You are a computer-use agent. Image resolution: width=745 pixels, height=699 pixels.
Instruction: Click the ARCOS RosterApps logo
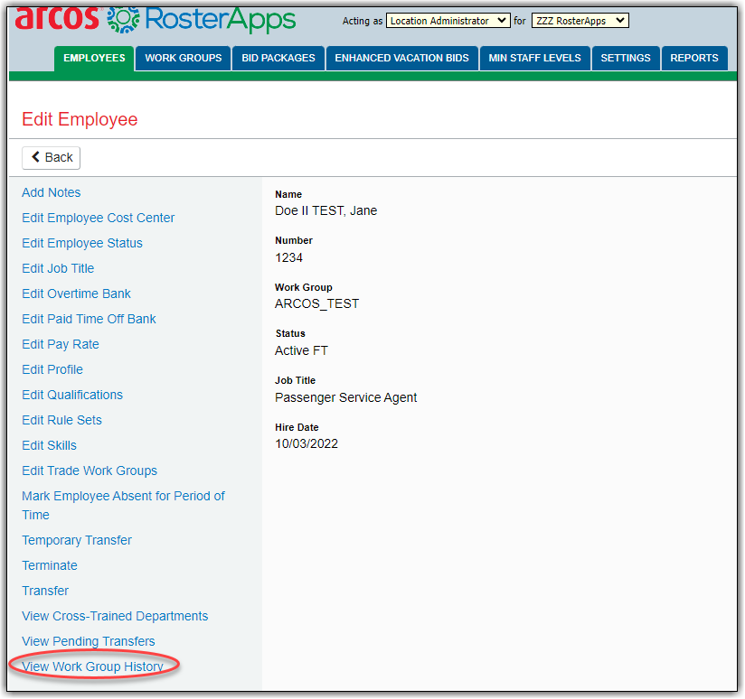pyautogui.click(x=156, y=19)
